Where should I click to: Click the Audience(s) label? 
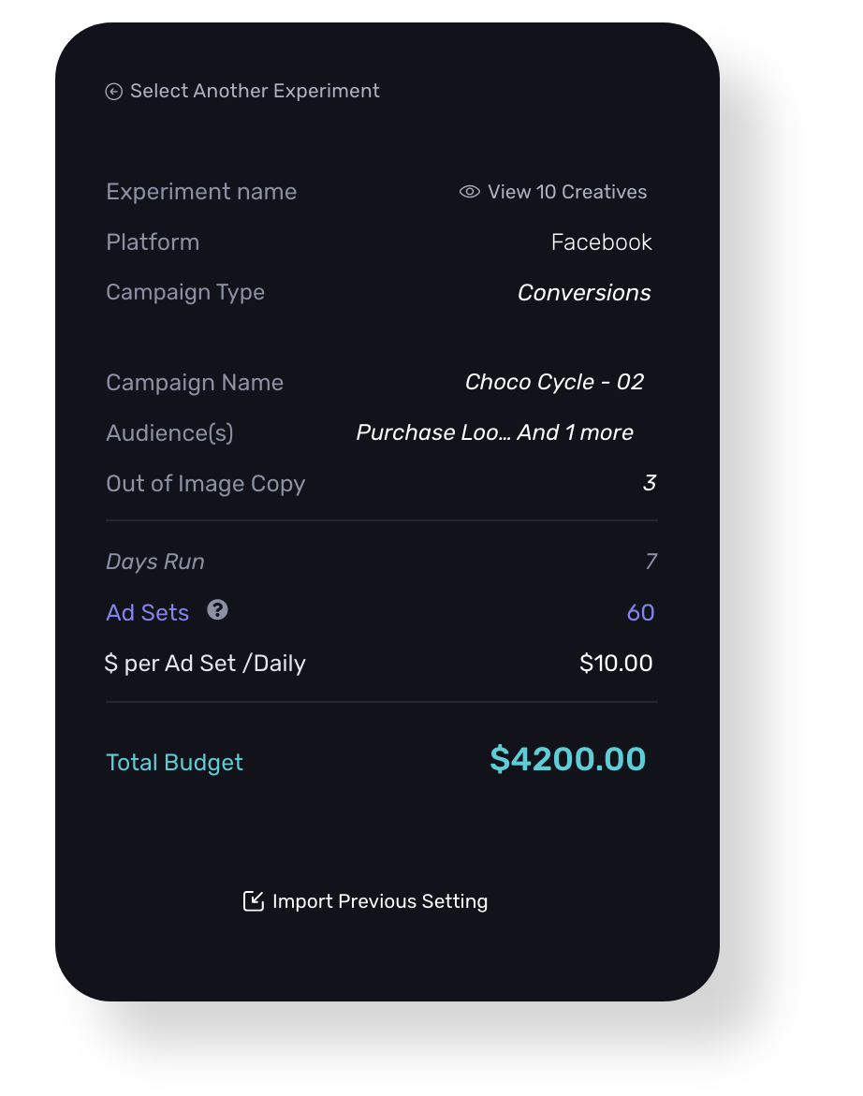pos(169,432)
